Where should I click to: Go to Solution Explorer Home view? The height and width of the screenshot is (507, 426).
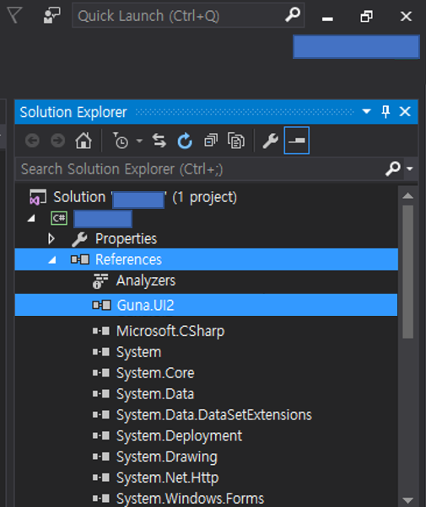(x=84, y=141)
